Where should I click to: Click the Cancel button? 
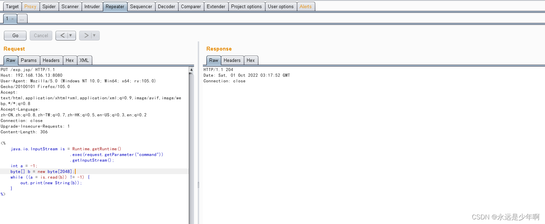click(x=41, y=35)
